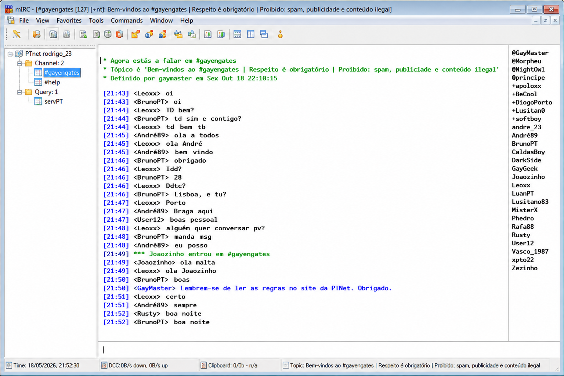Click the round Timer toolbar icon
The height and width of the screenshot is (376, 564).
(108, 35)
